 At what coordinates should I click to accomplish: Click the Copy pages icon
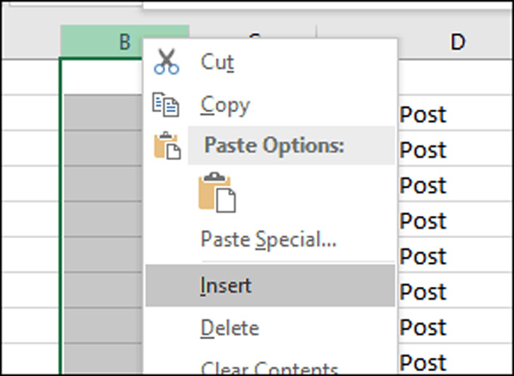tap(166, 104)
